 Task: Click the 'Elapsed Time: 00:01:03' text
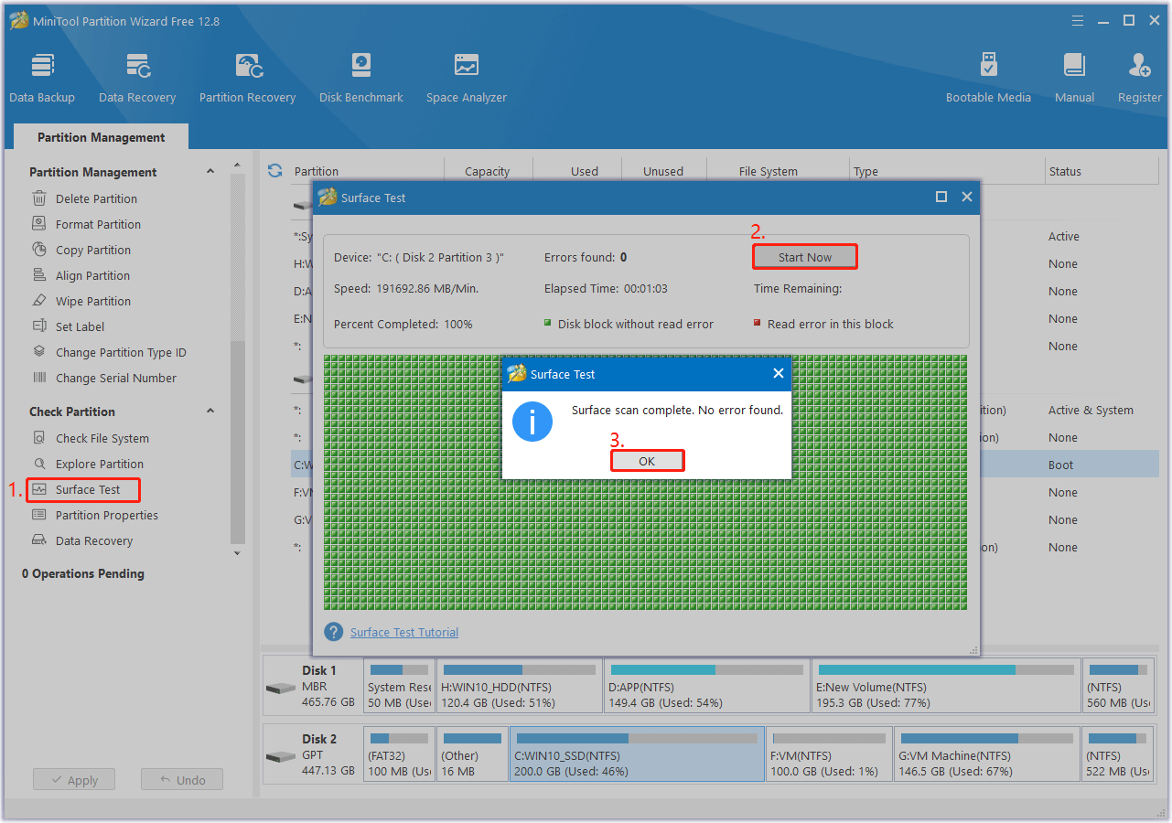[606, 288]
